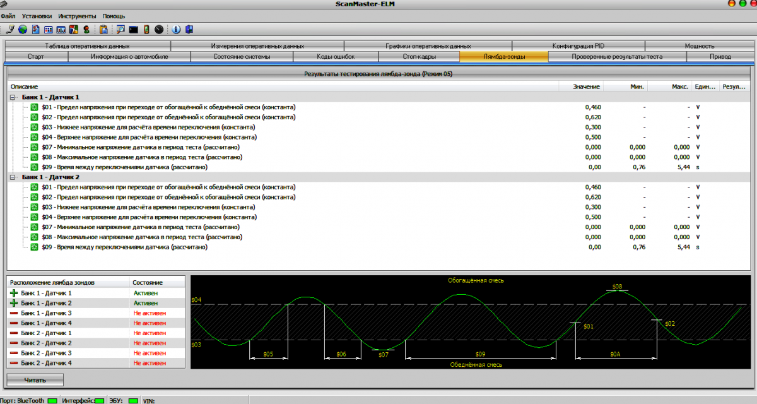Click the BlueTooth port green indicator
This screenshot has width=757, height=404.
click(52, 400)
